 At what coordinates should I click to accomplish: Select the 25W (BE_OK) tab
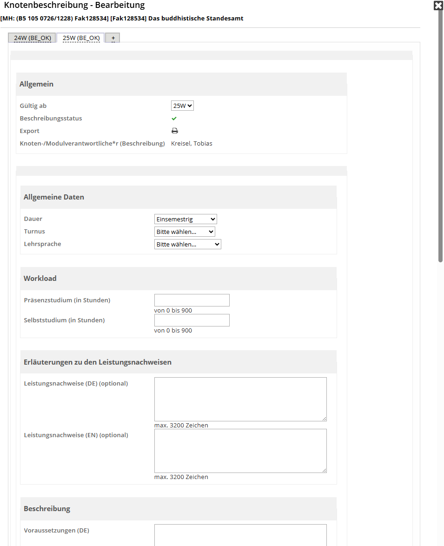tap(81, 38)
